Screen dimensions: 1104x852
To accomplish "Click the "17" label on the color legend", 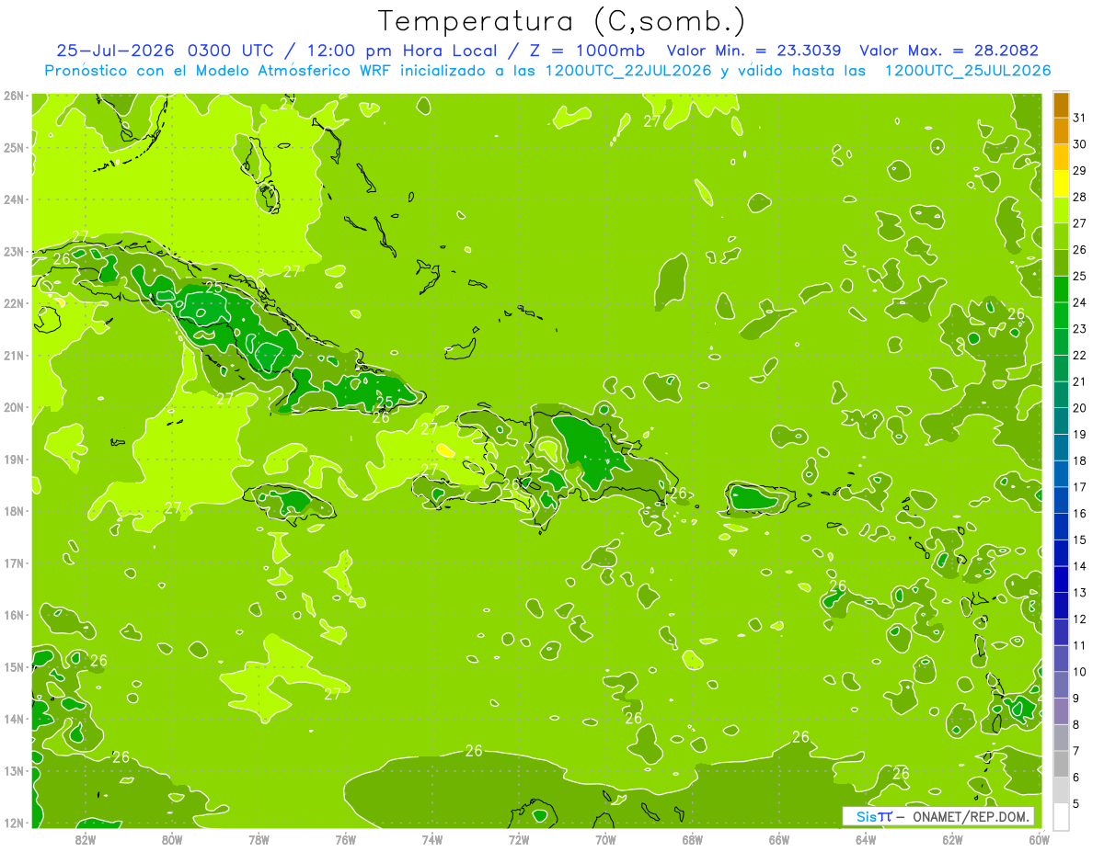I will click(x=1079, y=486).
